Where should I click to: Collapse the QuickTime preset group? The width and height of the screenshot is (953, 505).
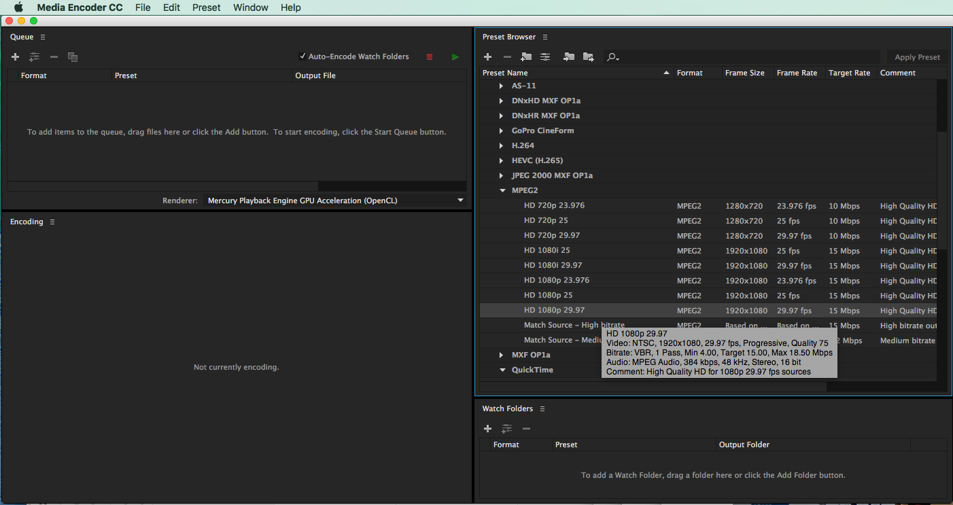[502, 370]
